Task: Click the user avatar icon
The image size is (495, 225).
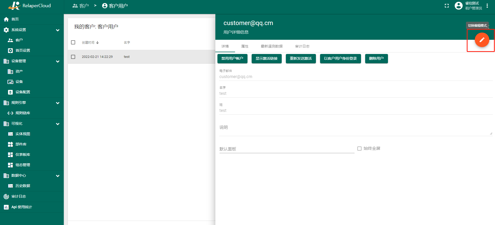Action: pyautogui.click(x=458, y=6)
